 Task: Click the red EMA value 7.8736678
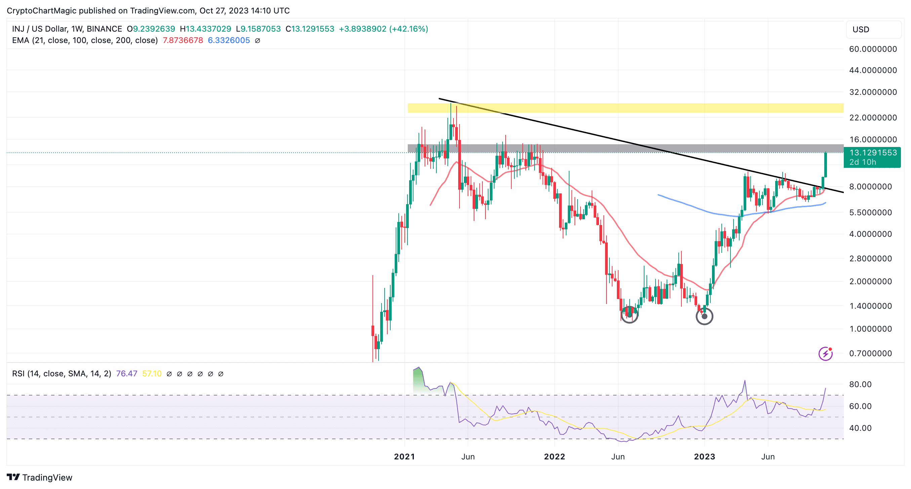[x=183, y=40]
